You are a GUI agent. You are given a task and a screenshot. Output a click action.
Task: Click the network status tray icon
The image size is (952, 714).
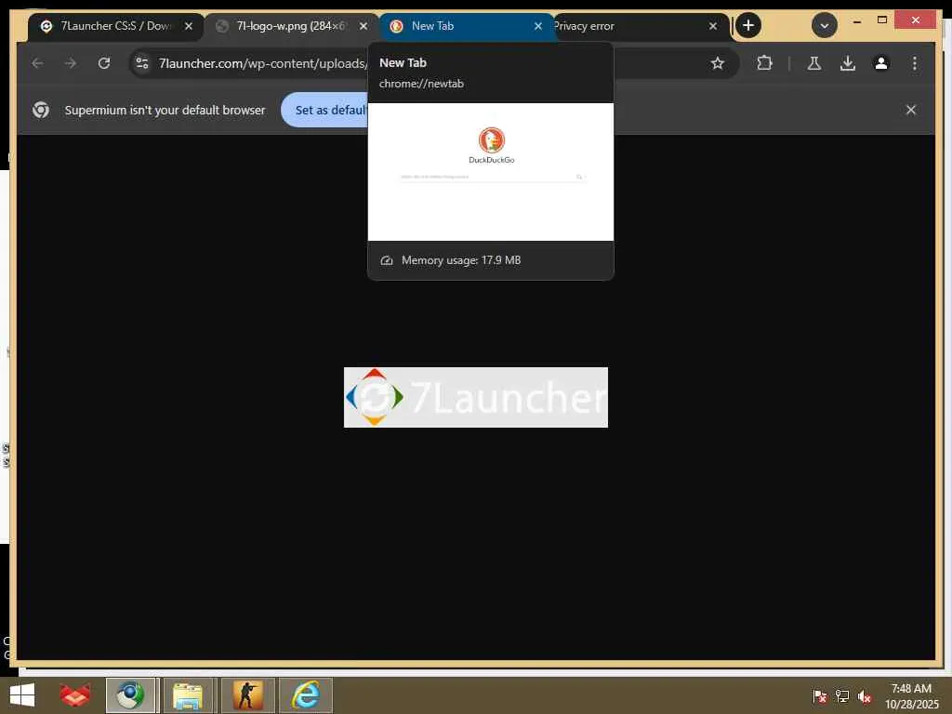pos(842,695)
